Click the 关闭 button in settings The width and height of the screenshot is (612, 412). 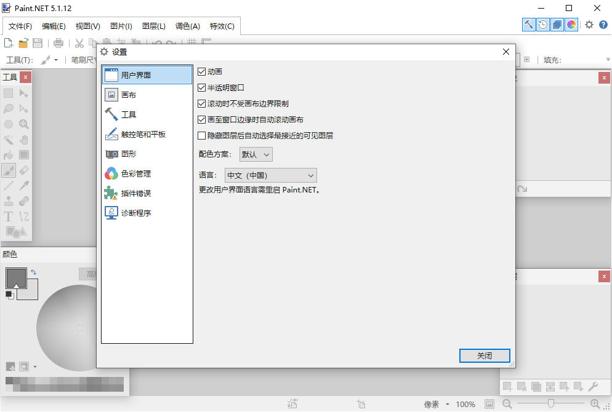485,355
